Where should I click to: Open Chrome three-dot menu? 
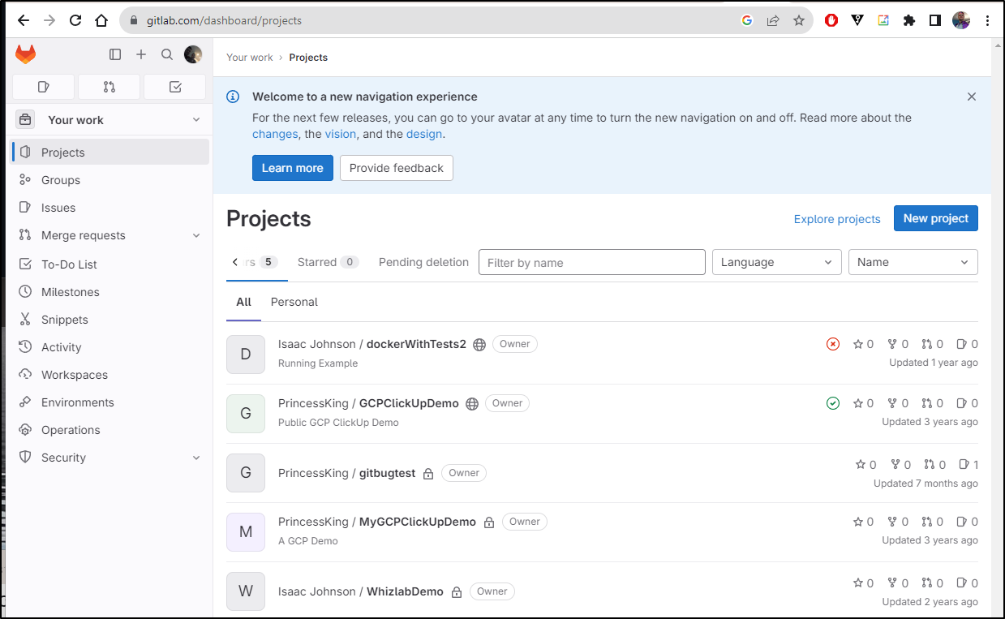[x=987, y=20]
